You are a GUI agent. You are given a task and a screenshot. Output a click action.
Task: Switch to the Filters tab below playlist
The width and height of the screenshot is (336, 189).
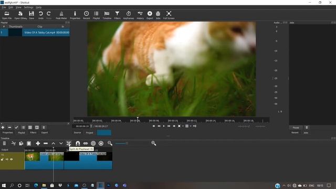click(33, 133)
